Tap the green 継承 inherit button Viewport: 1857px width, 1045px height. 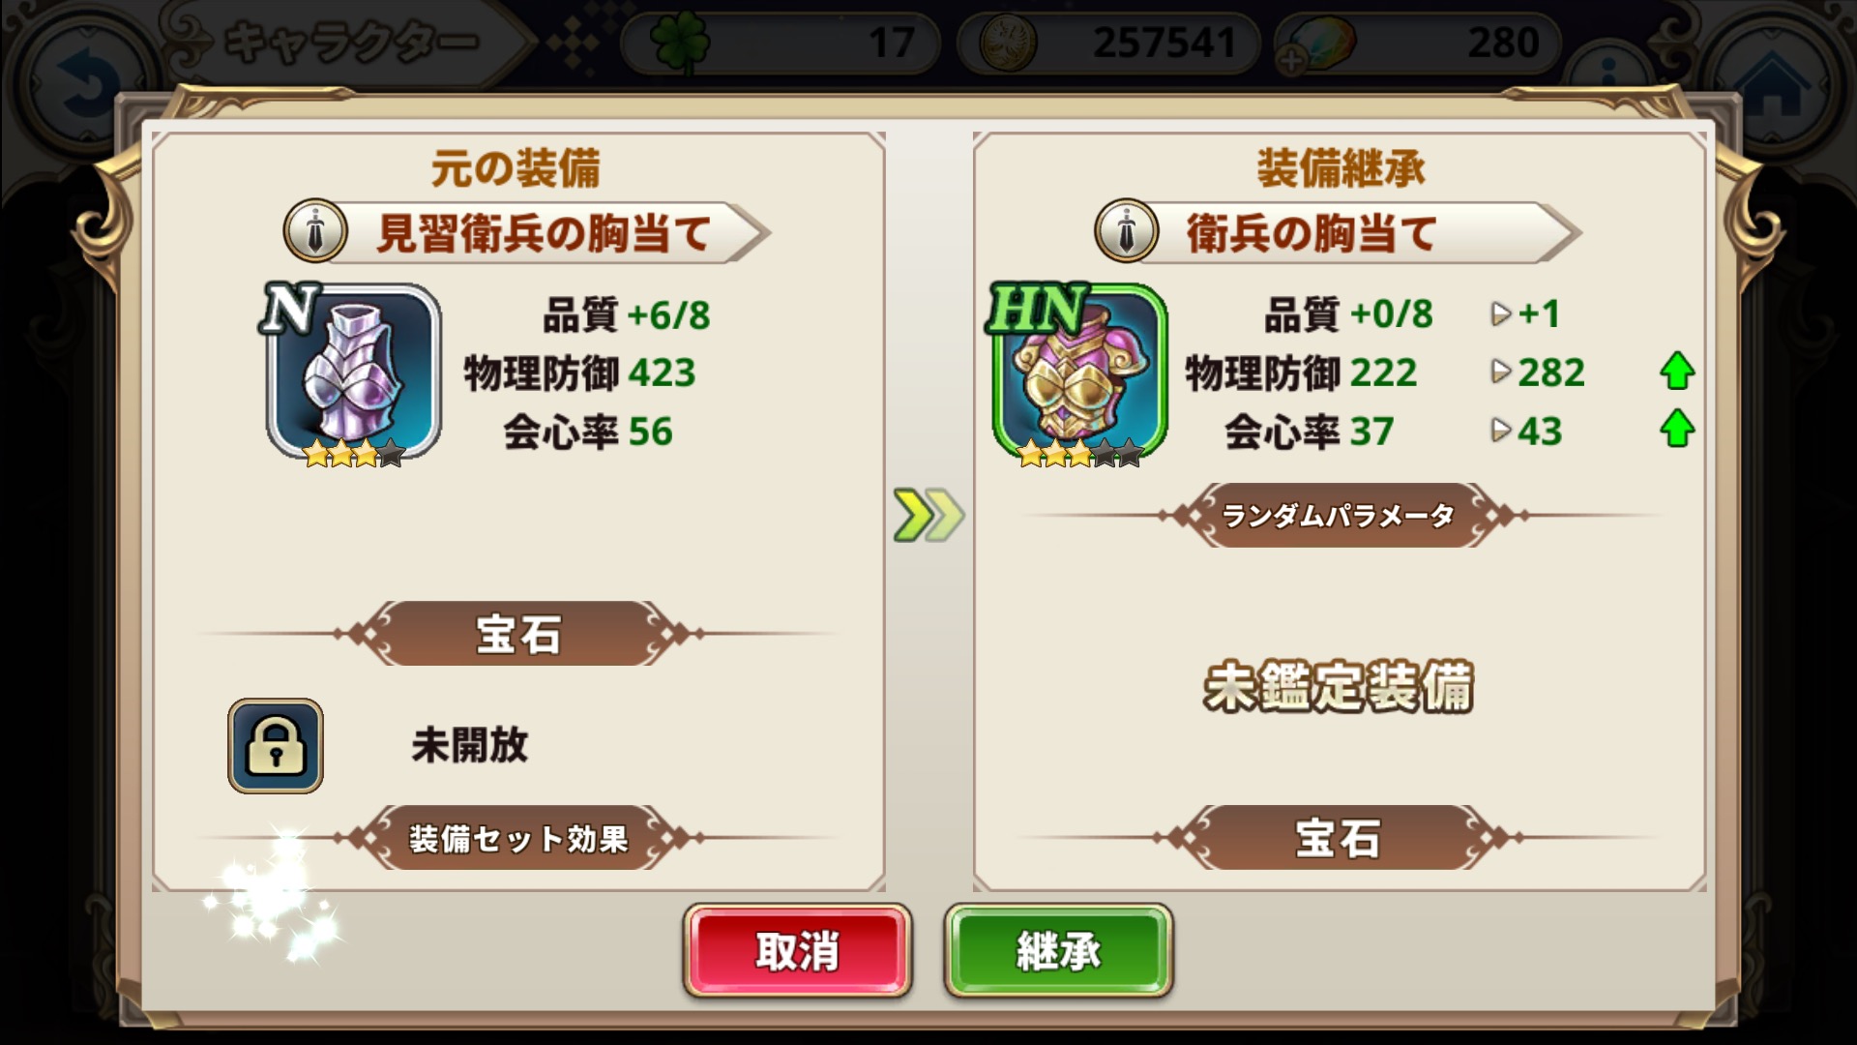pyautogui.click(x=1058, y=951)
